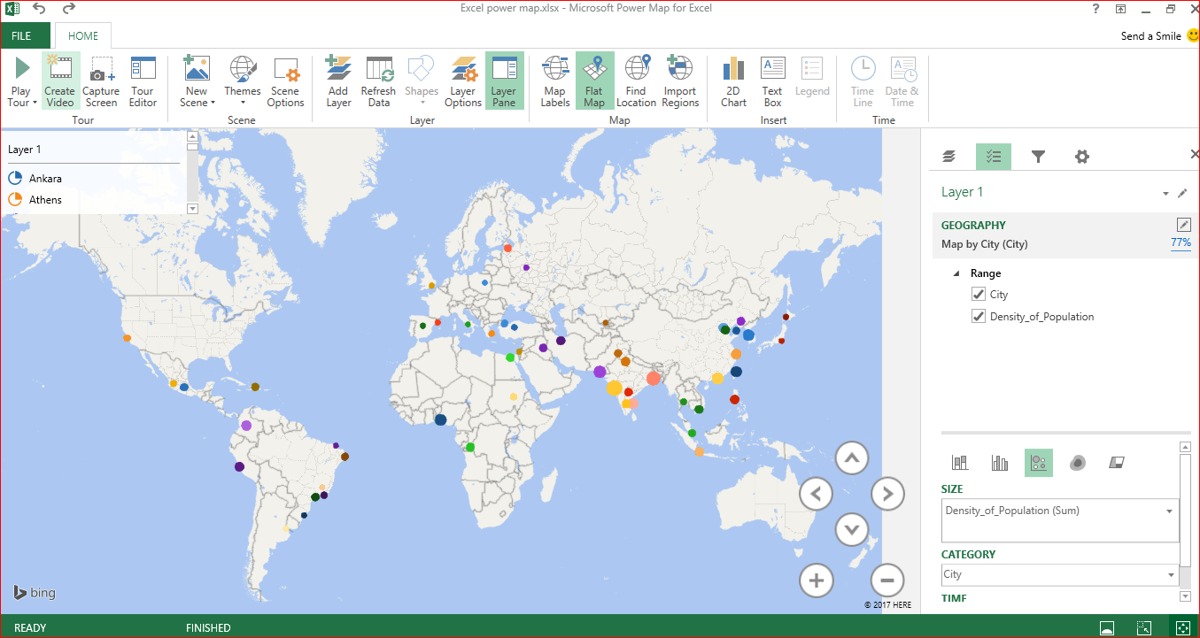Insert a Text Box
The height and width of the screenshot is (638, 1200).
coord(772,81)
